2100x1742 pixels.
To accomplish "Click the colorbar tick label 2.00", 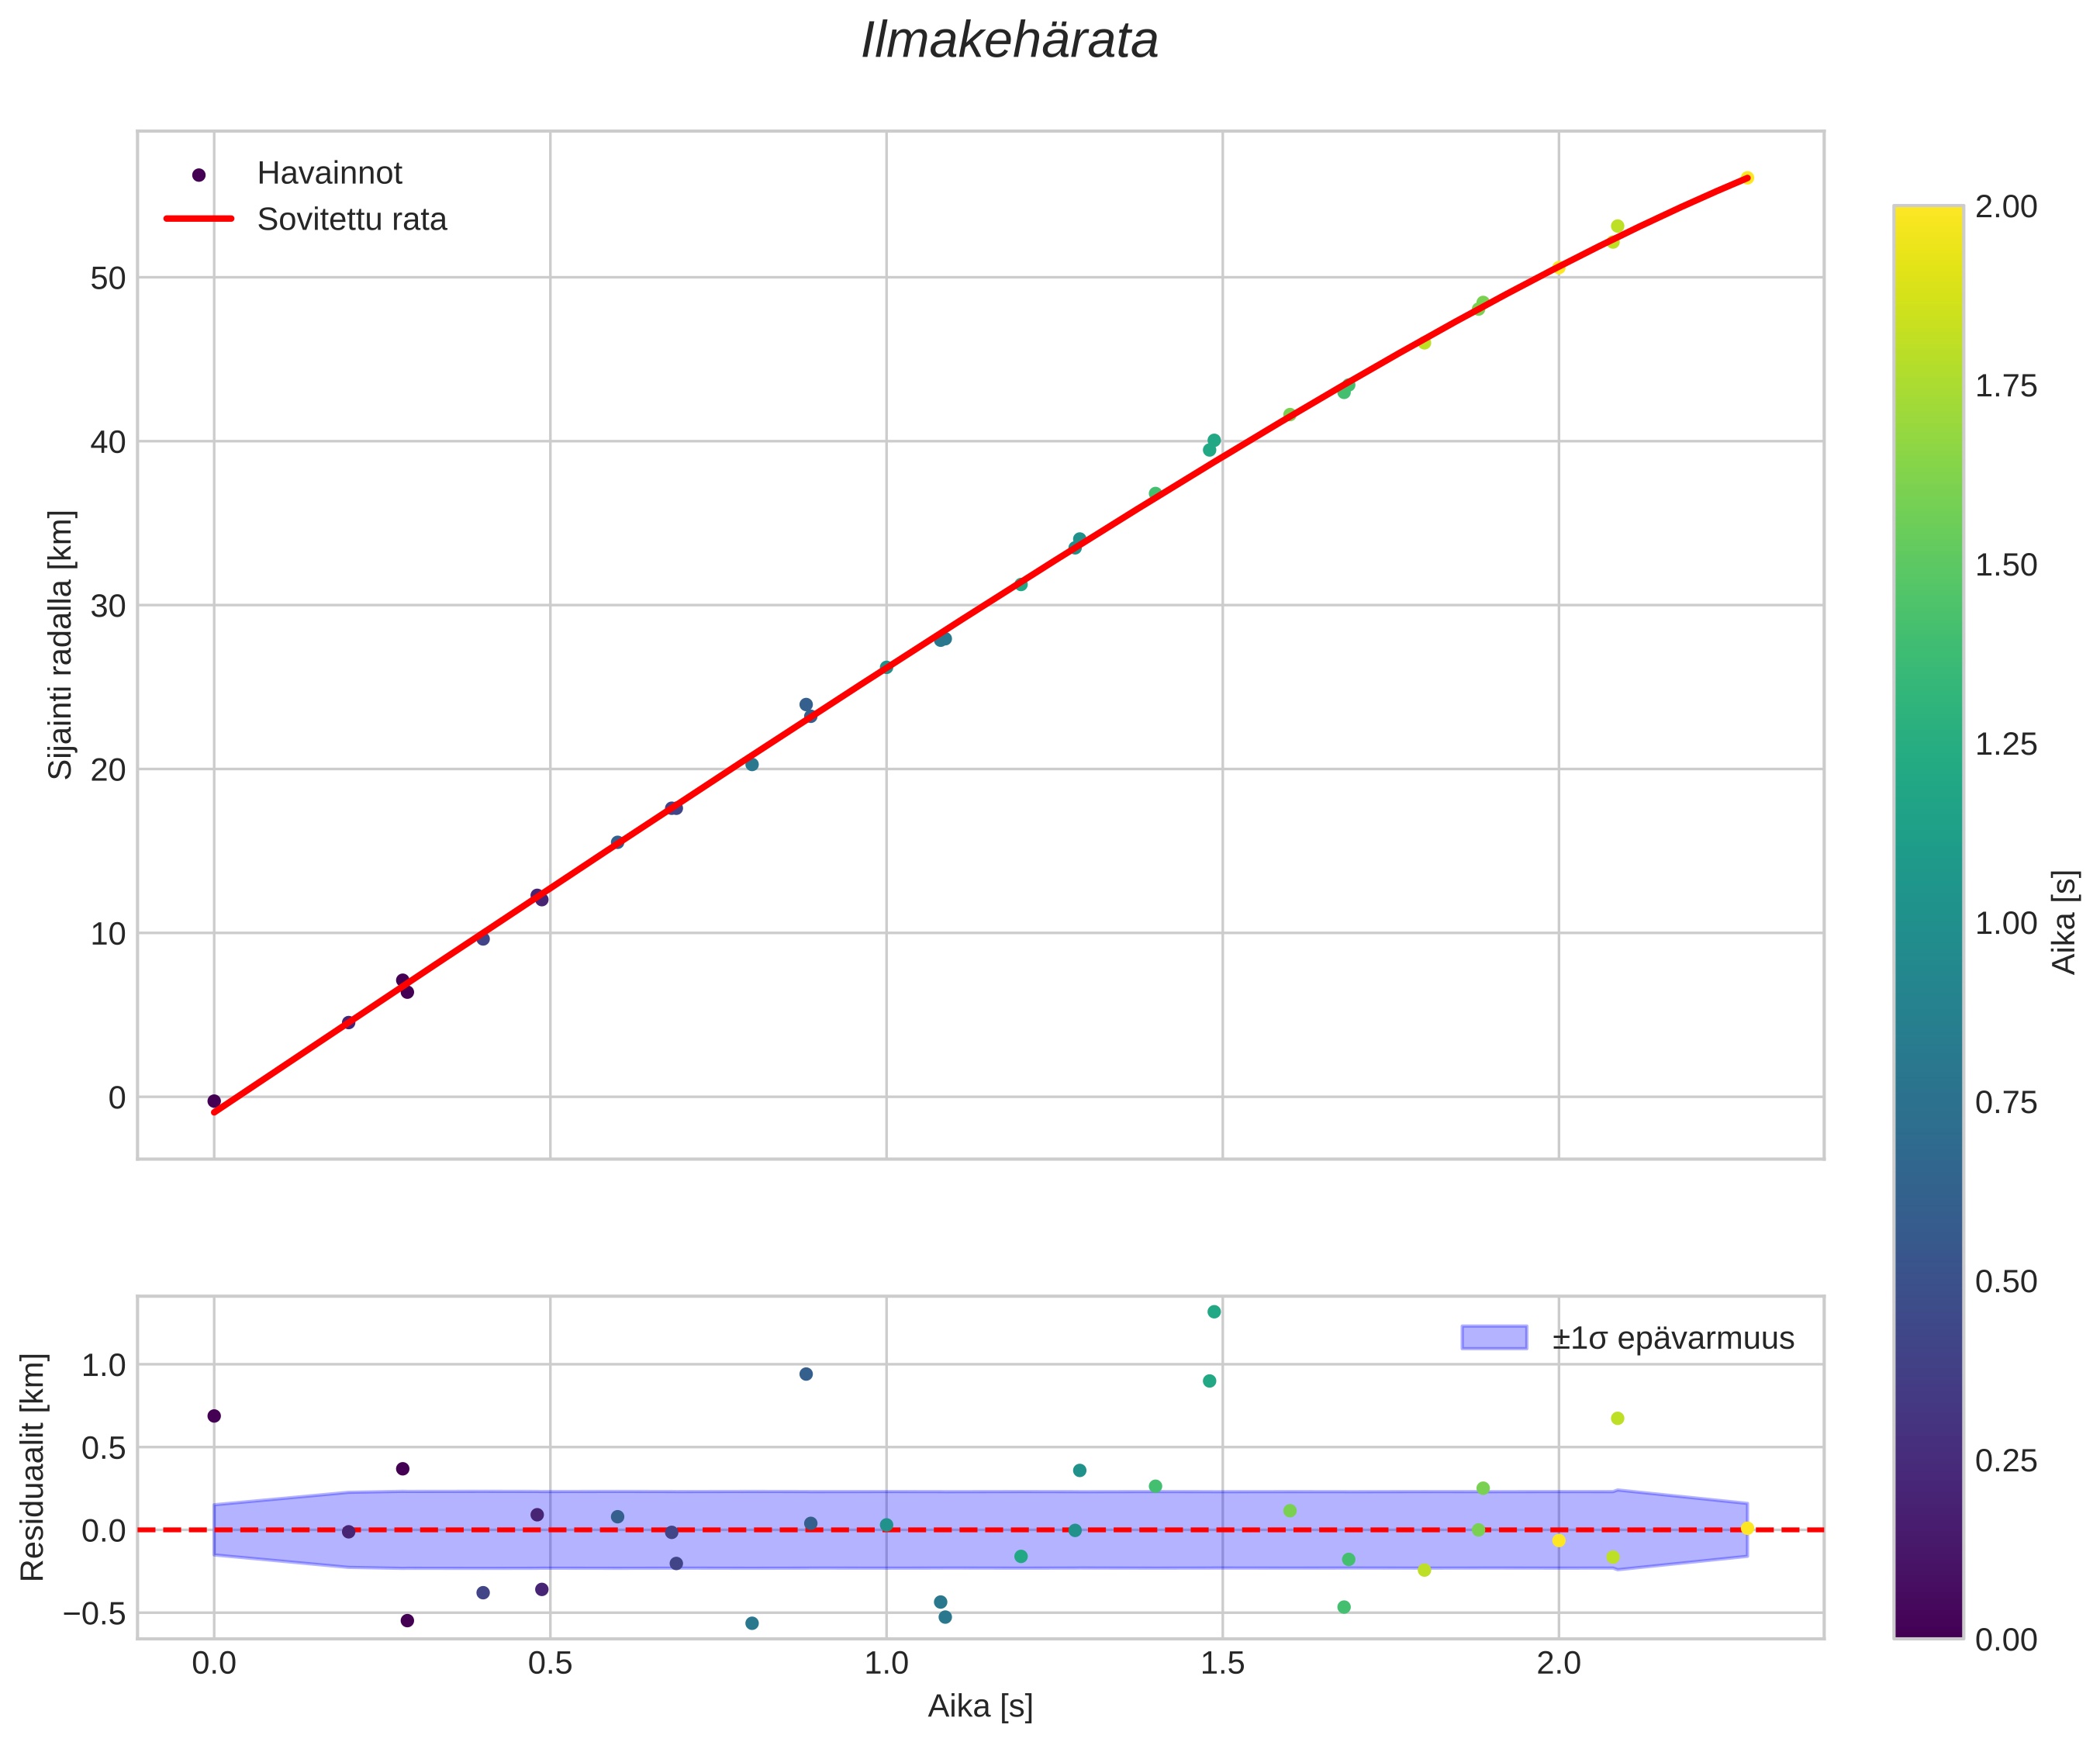I will coord(2006,207).
